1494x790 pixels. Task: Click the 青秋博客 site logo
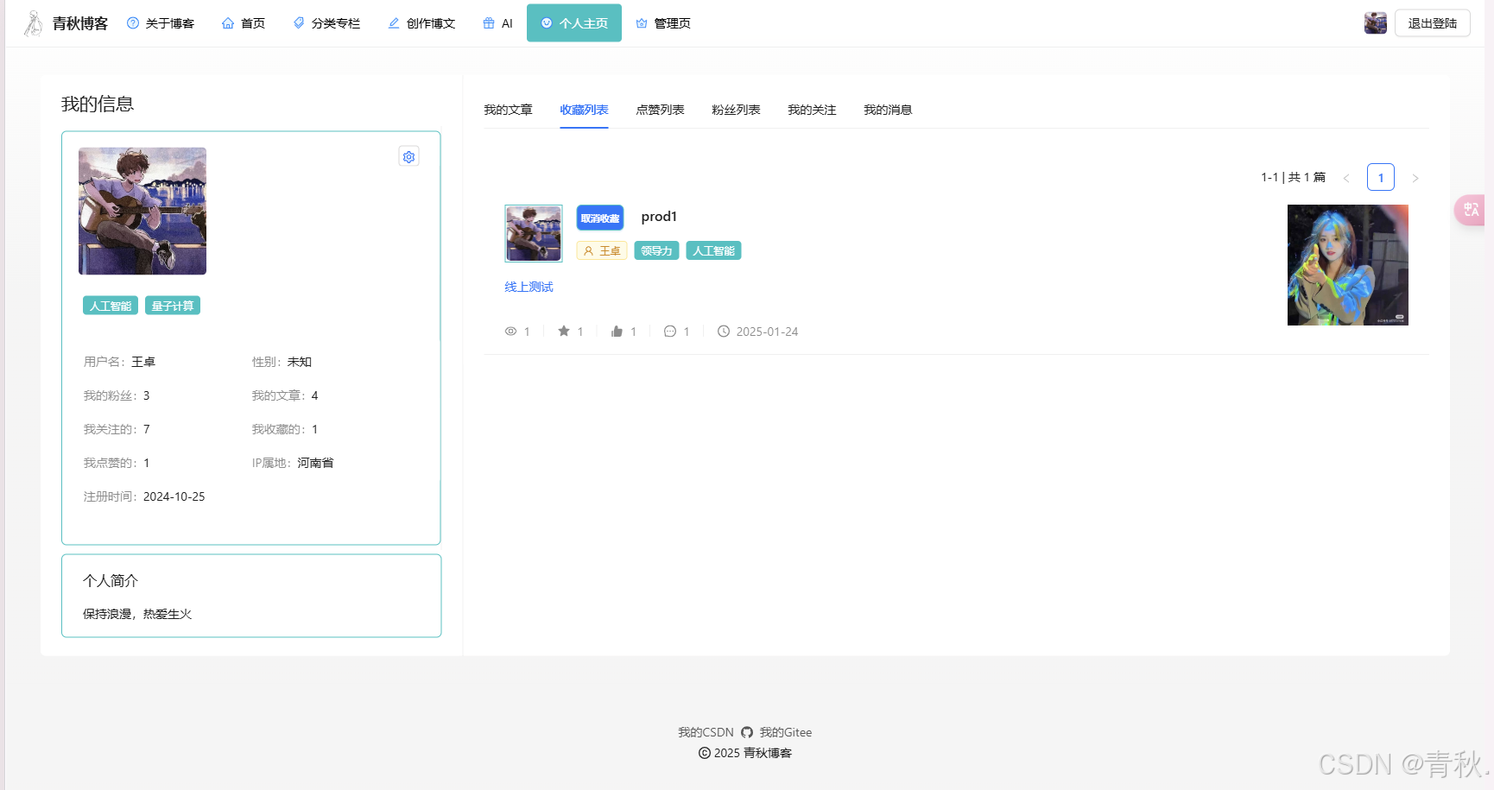coord(66,23)
